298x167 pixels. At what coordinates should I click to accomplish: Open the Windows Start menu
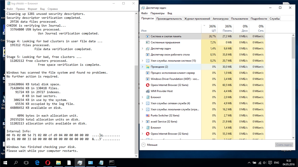coord(5,163)
